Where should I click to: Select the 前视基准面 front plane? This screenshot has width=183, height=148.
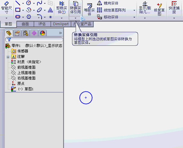23,67
